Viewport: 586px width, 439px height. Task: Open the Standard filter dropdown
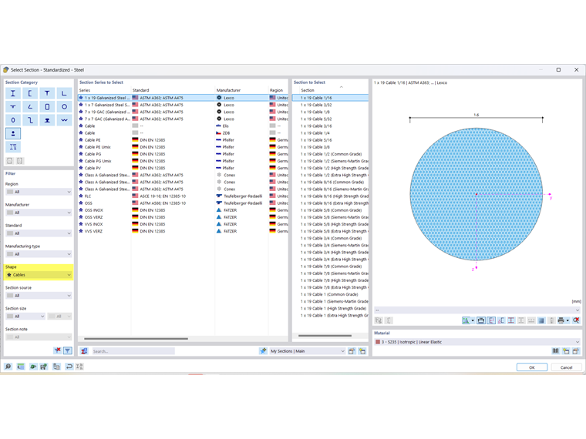coord(39,233)
